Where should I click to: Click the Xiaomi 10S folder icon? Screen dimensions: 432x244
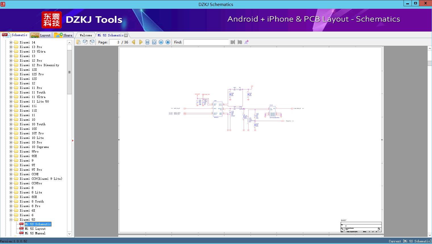(16, 129)
